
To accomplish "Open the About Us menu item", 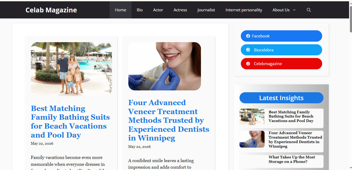I will coord(281,10).
